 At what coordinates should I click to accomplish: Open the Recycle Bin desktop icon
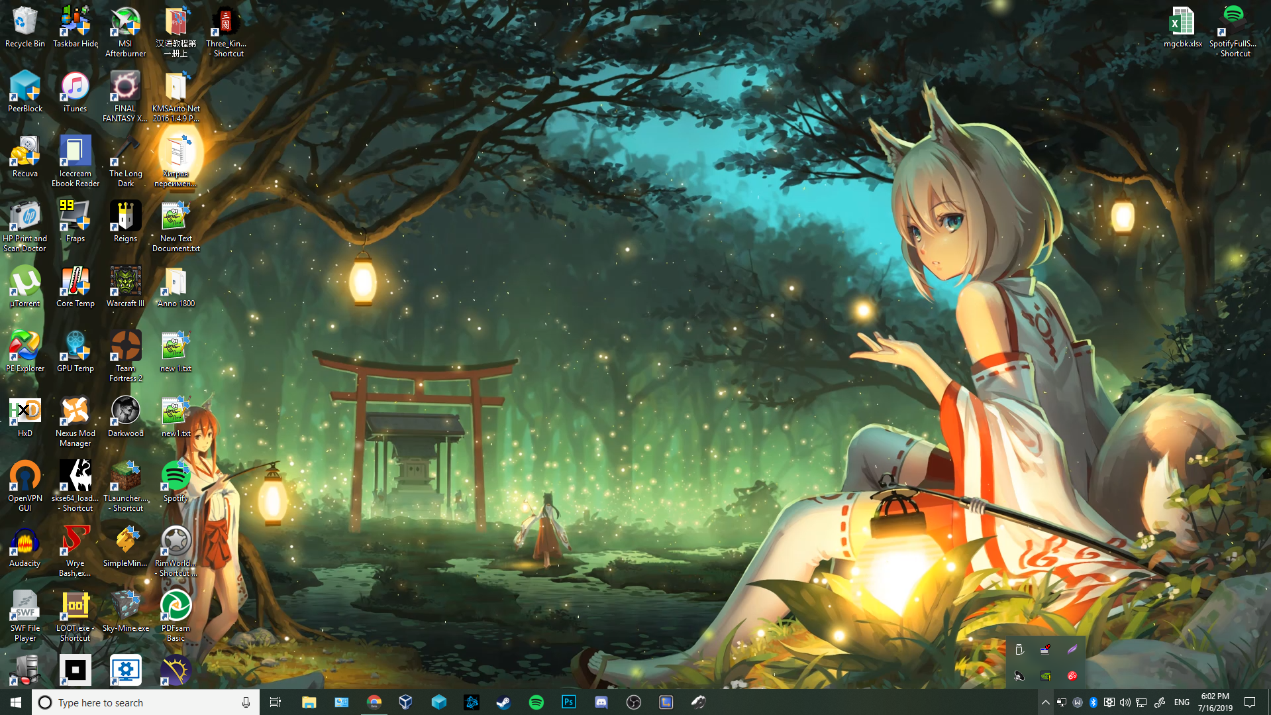25,27
